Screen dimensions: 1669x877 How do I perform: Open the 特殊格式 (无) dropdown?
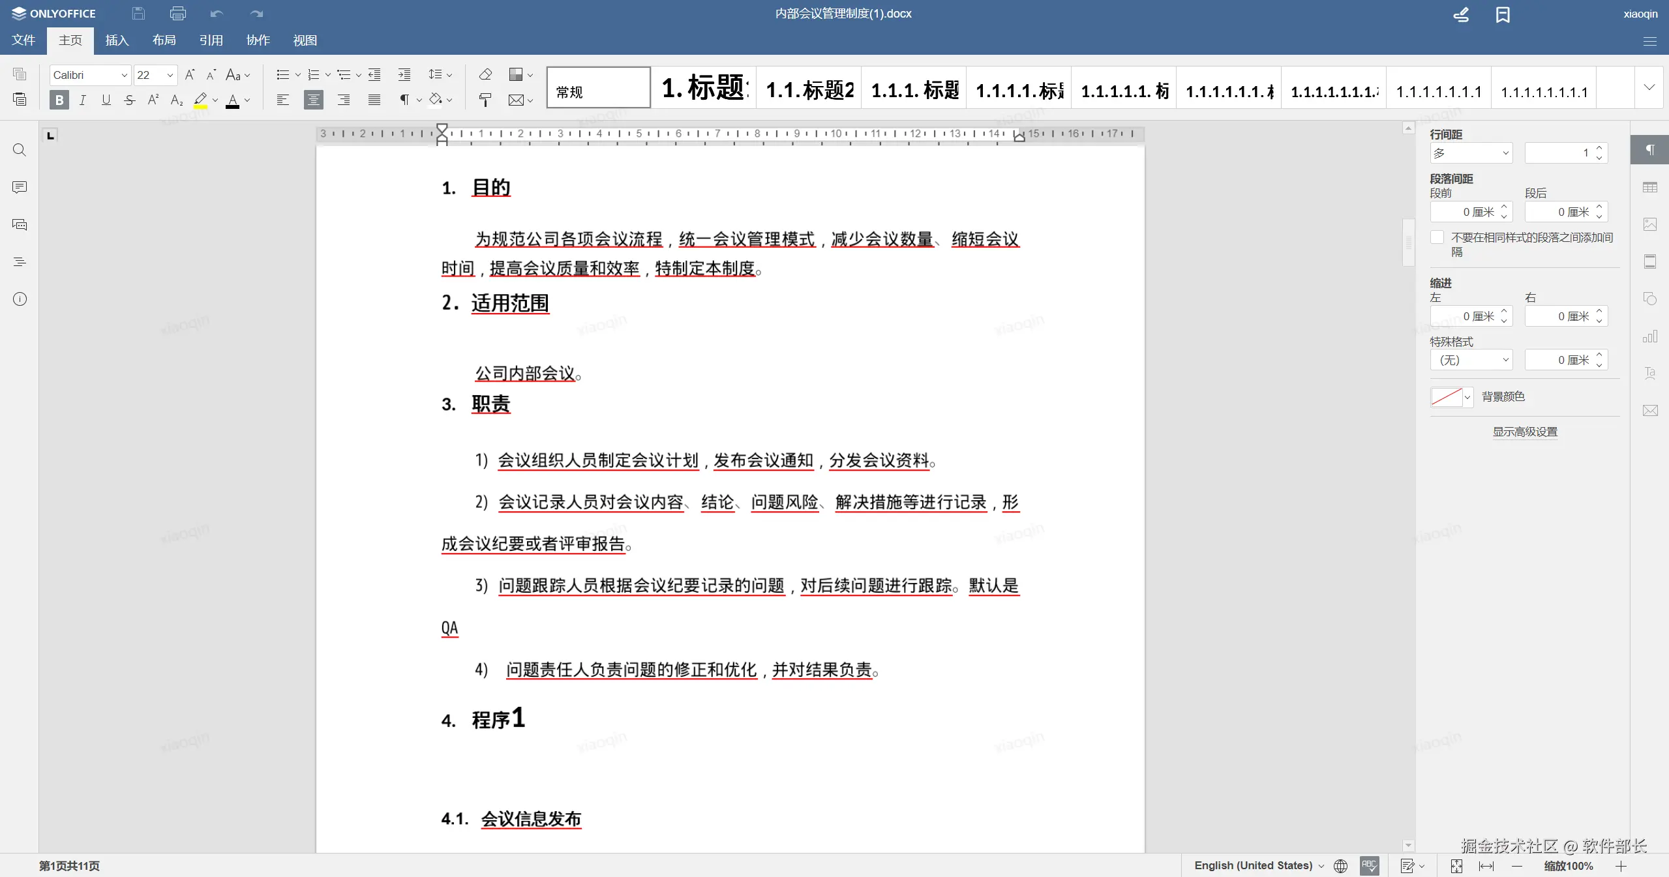point(1471,360)
